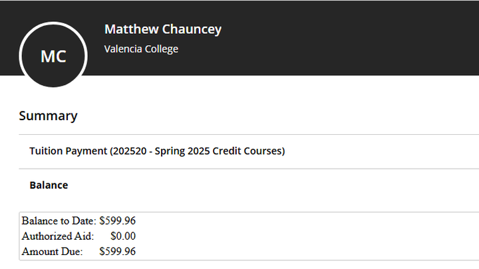Click the dark profile header banner
The image size is (479, 269).
pos(336,38)
